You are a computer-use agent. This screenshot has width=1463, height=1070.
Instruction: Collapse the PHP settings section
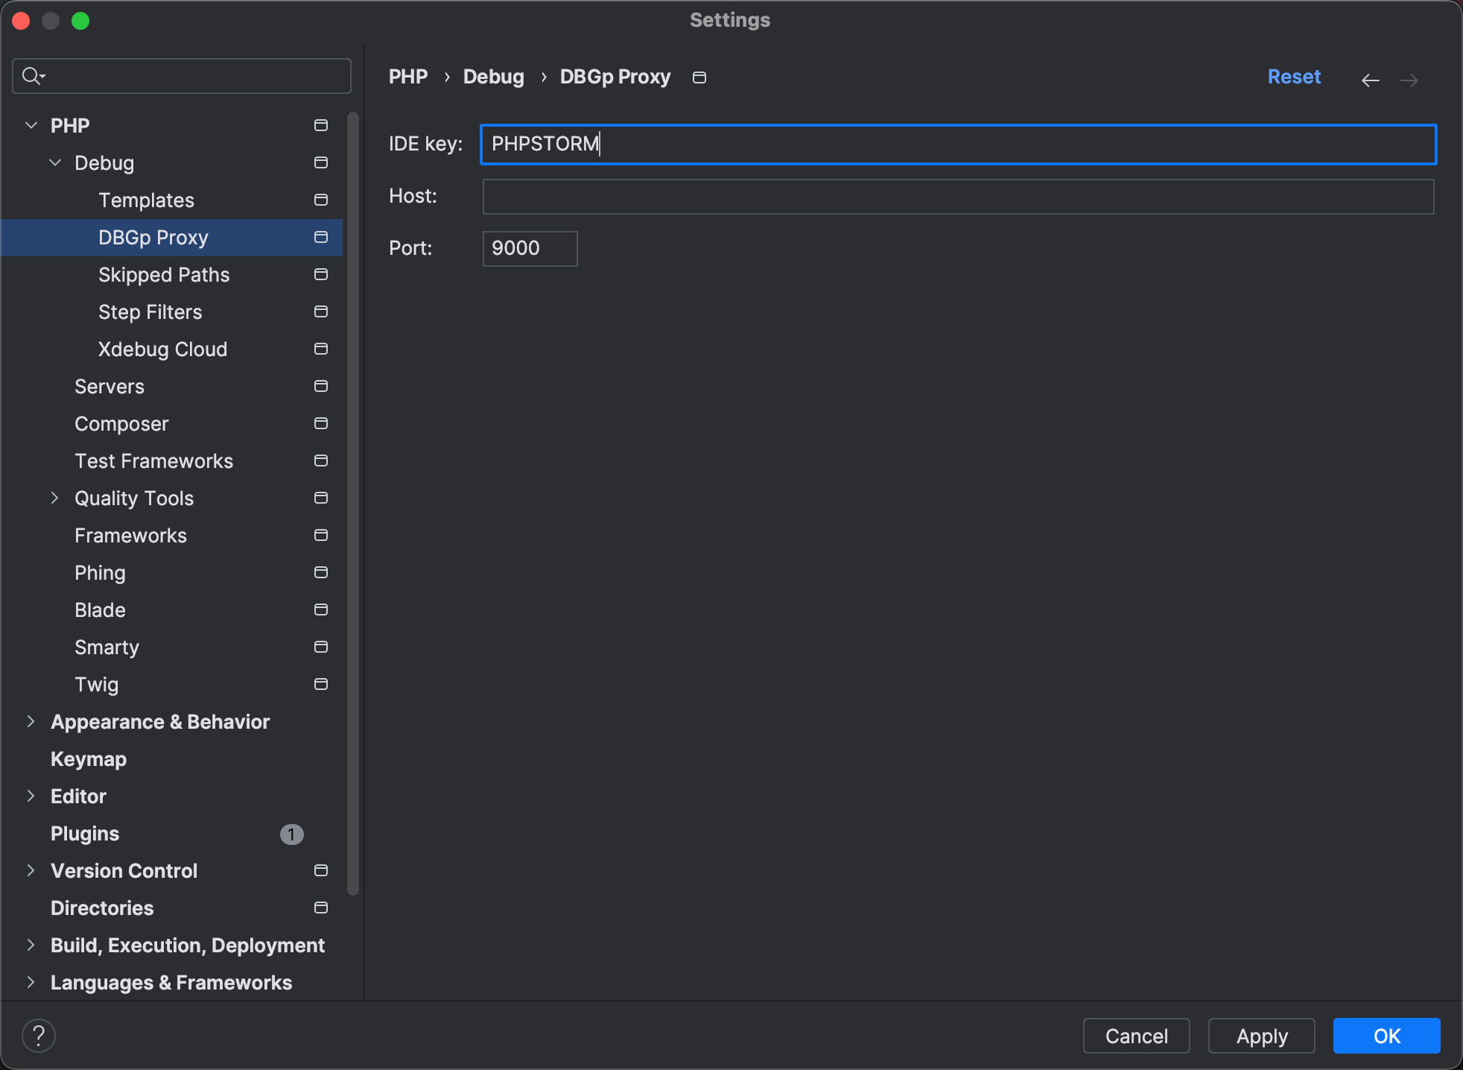point(31,125)
